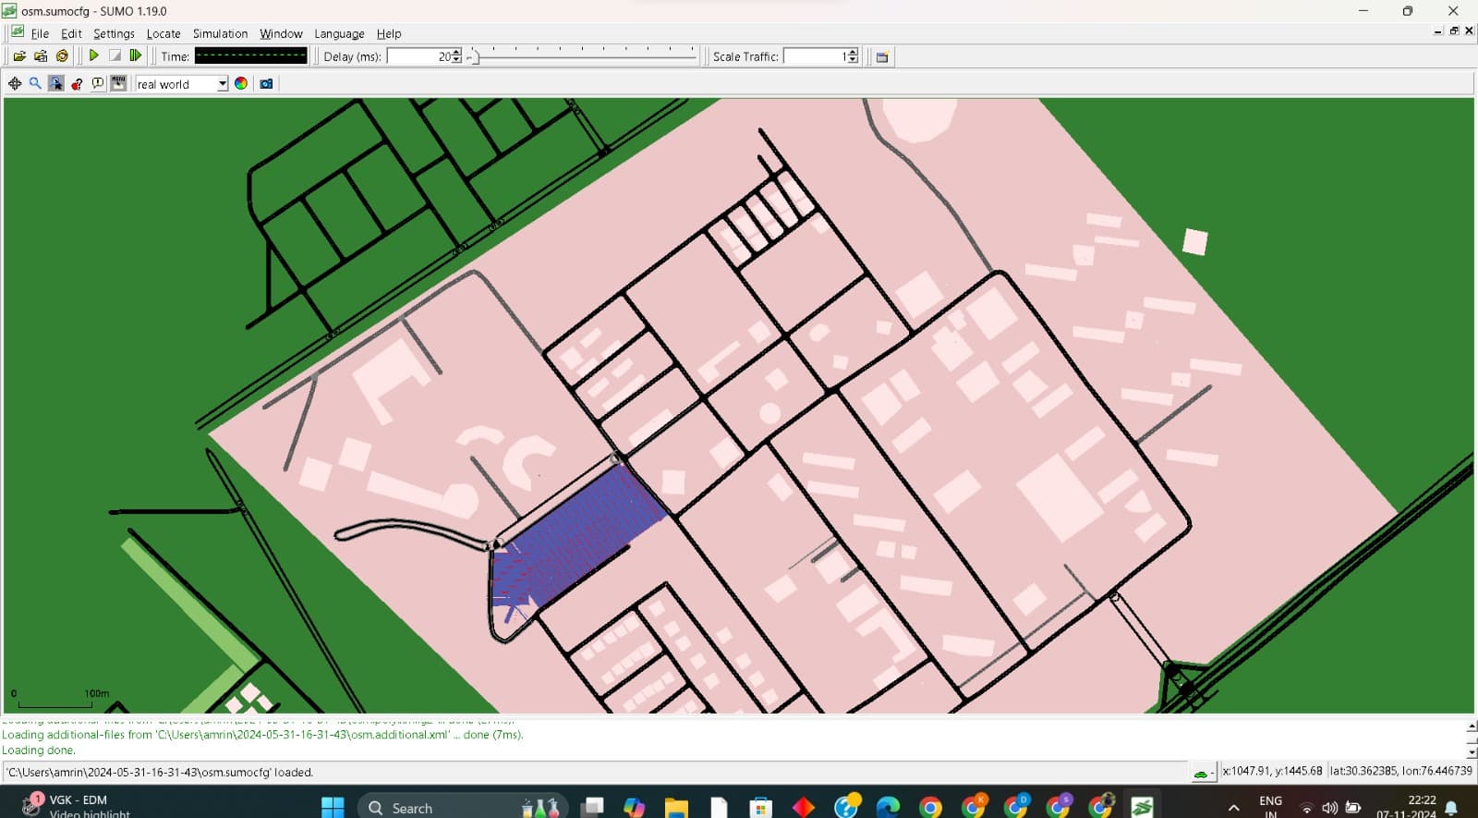1478x818 pixels.
Task: Click the Delay (ms) input field
Action: 418,56
